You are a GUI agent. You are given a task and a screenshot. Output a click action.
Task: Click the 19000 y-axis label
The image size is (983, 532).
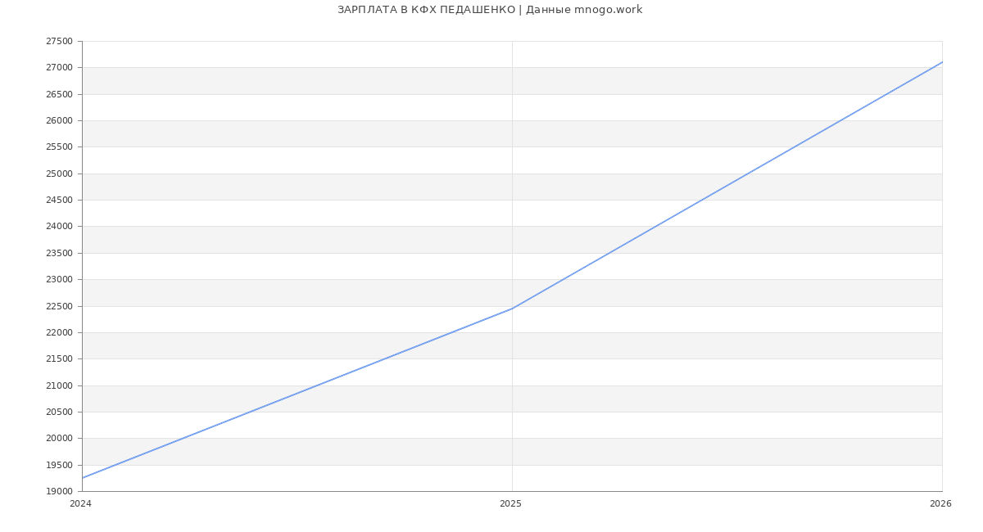[59, 491]
